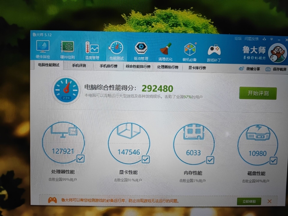Image resolution: width=288 pixels, height=216 pixels.
Task: Click the 击败全国1%用户 text
Action: 193,181
